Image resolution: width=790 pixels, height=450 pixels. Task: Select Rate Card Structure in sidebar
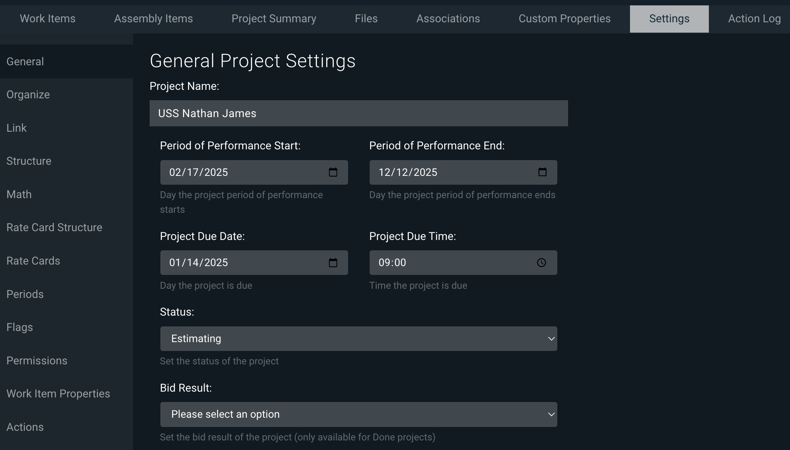pyautogui.click(x=54, y=228)
